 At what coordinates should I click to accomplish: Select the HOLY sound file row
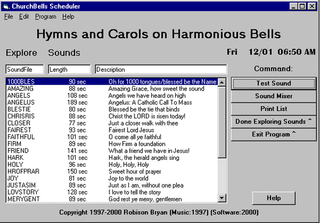[x=112, y=164]
